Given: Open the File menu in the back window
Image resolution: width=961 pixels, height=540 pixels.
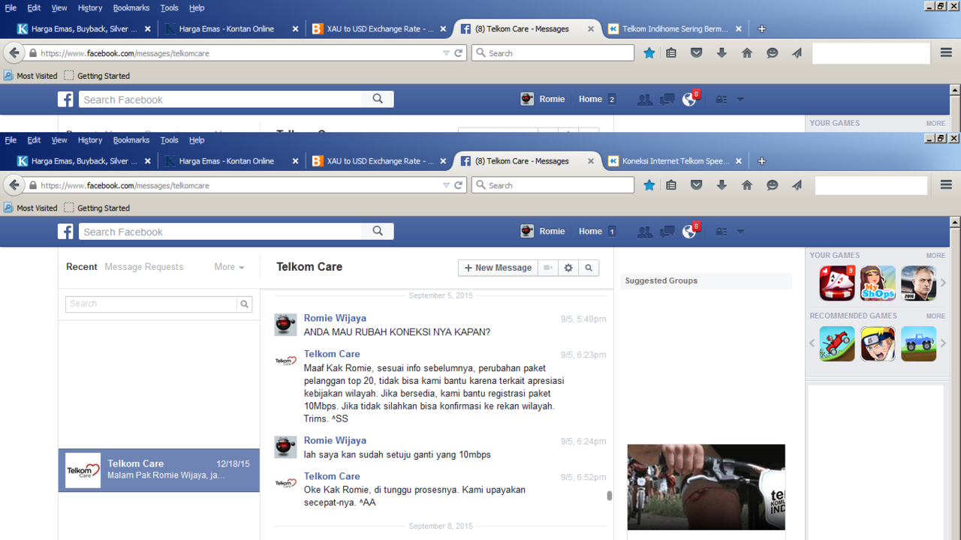Looking at the screenshot, I should tap(11, 7).
